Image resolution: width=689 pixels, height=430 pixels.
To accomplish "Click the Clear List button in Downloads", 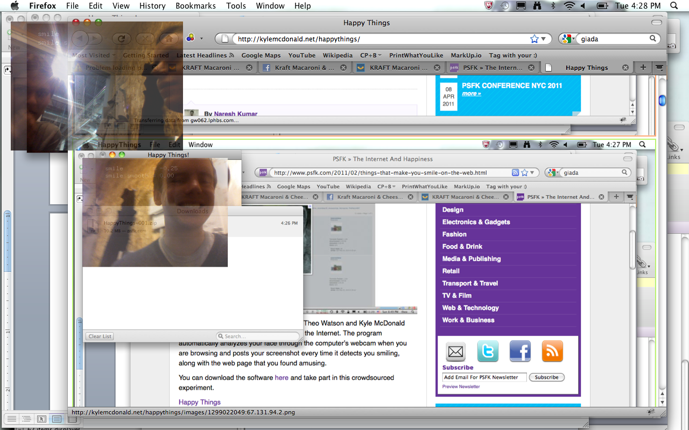I will click(x=100, y=336).
